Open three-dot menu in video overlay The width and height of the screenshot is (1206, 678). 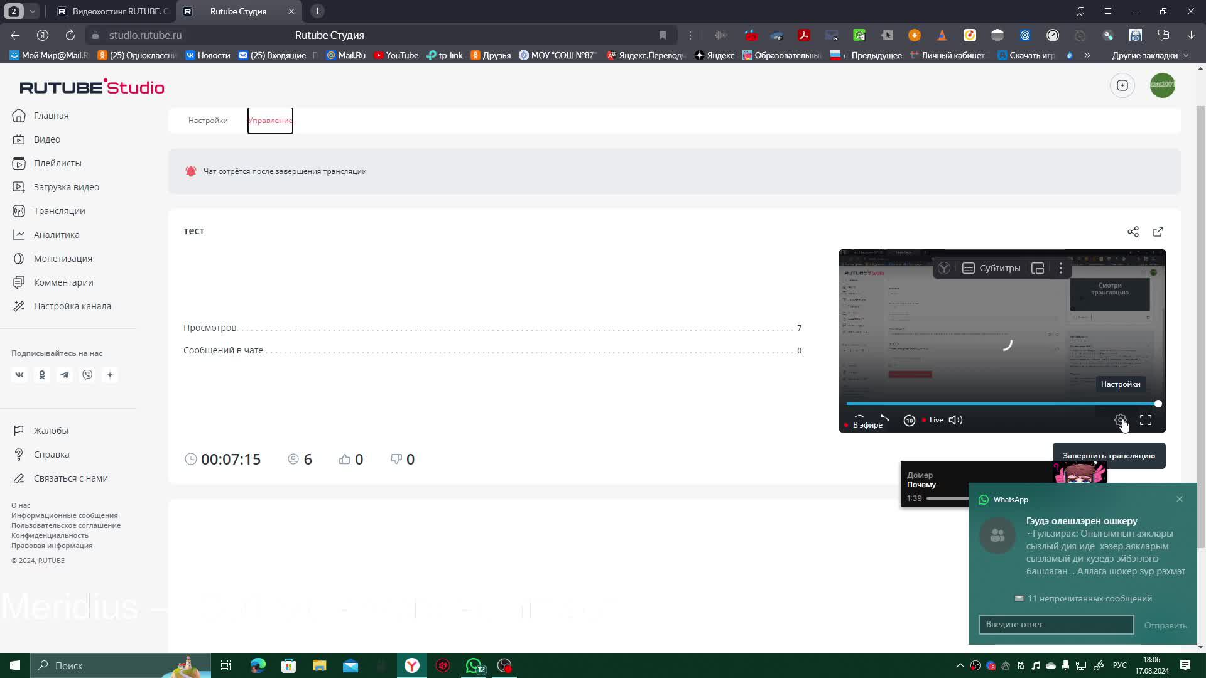(x=1061, y=268)
